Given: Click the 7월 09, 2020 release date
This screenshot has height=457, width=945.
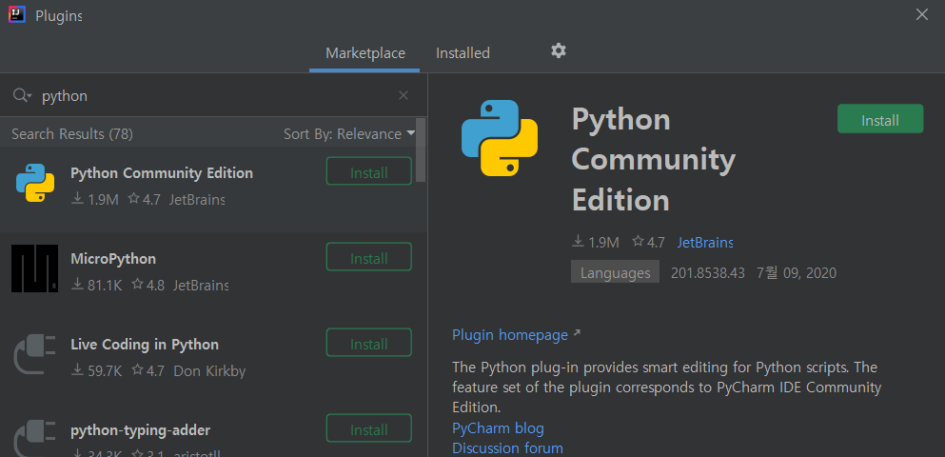Looking at the screenshot, I should 797,273.
